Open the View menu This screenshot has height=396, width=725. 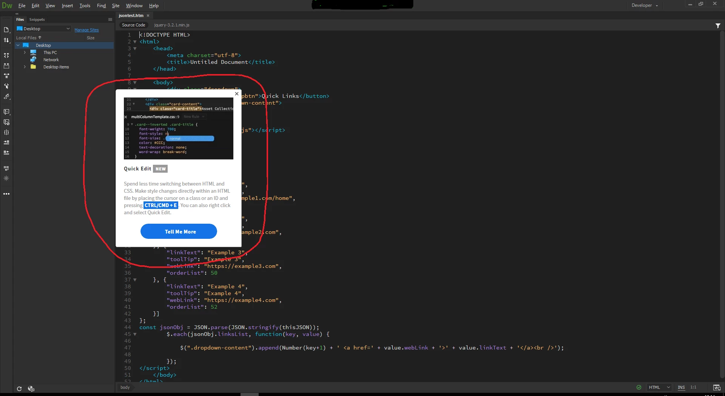(50, 6)
